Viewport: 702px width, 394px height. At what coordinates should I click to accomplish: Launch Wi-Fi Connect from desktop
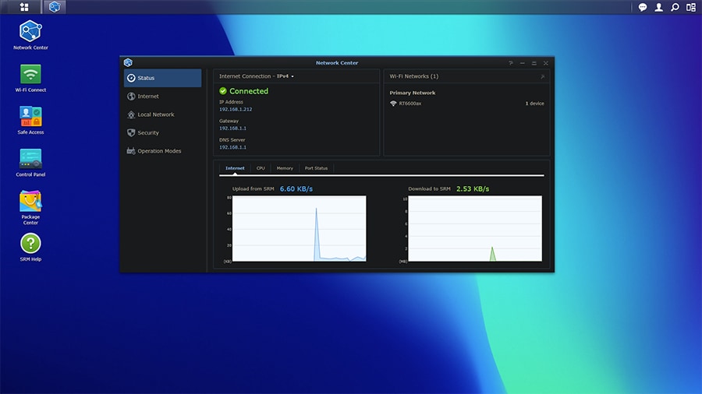(x=30, y=75)
